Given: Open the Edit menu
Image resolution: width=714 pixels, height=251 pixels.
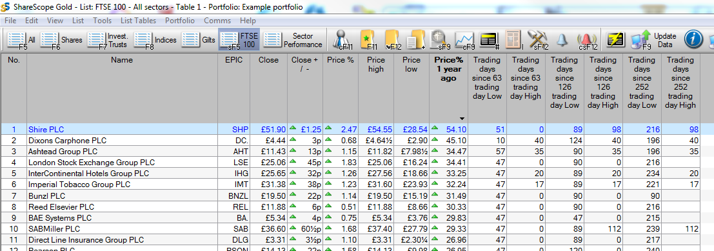Looking at the screenshot, I should 32,21.
